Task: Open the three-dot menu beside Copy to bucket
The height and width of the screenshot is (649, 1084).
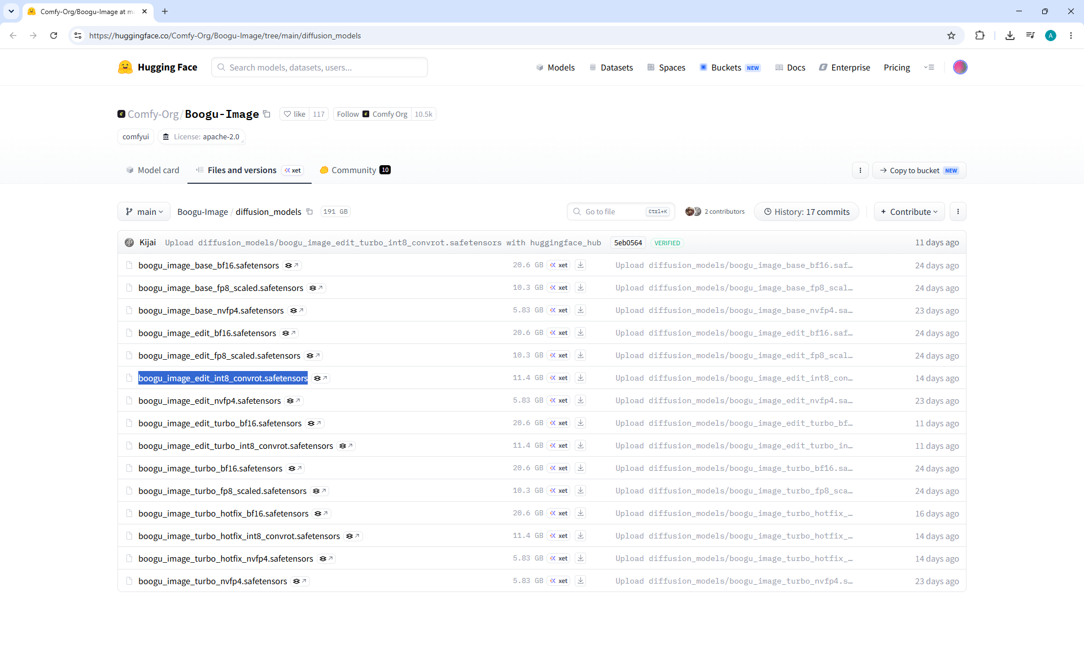Action: click(x=860, y=170)
